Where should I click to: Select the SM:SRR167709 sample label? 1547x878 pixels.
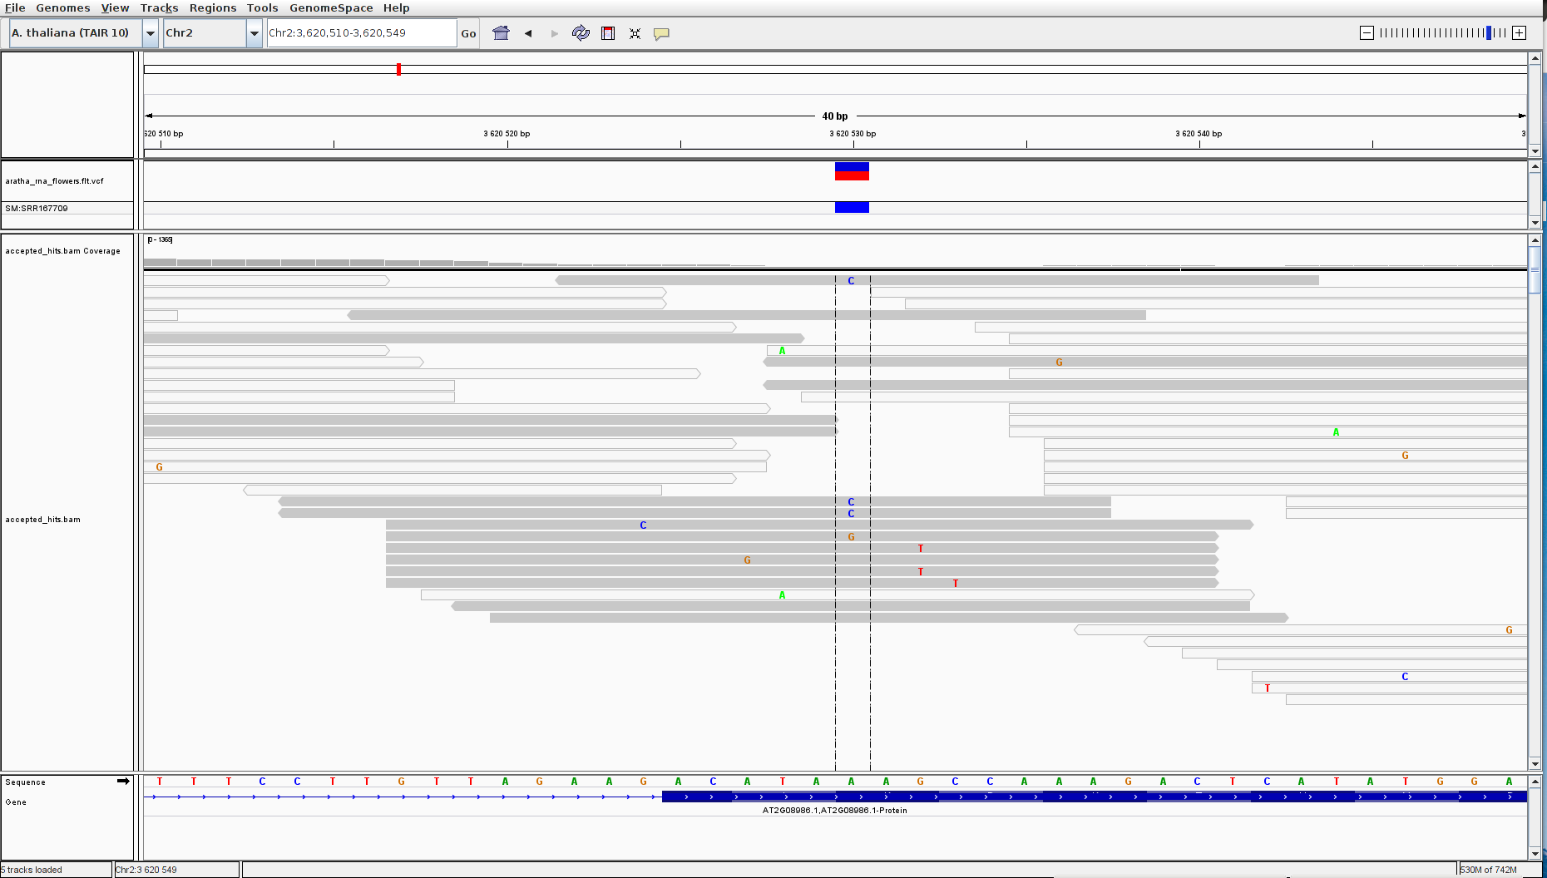click(37, 208)
